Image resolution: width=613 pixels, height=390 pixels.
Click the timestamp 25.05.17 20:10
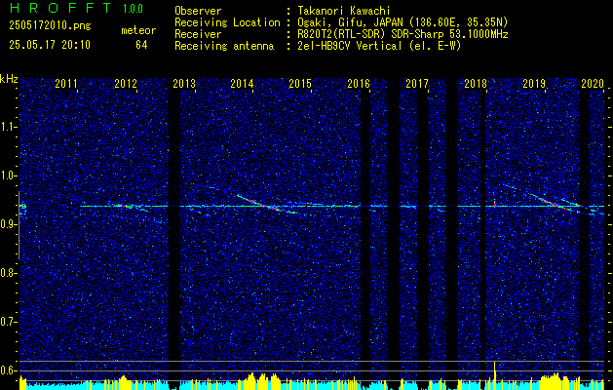(x=50, y=45)
